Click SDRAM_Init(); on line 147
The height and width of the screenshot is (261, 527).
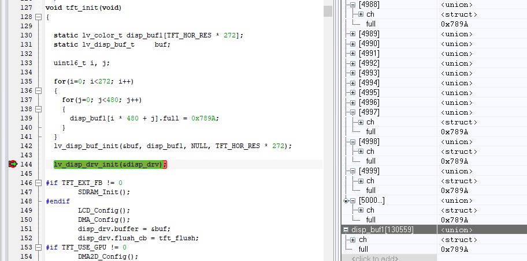[x=104, y=192]
